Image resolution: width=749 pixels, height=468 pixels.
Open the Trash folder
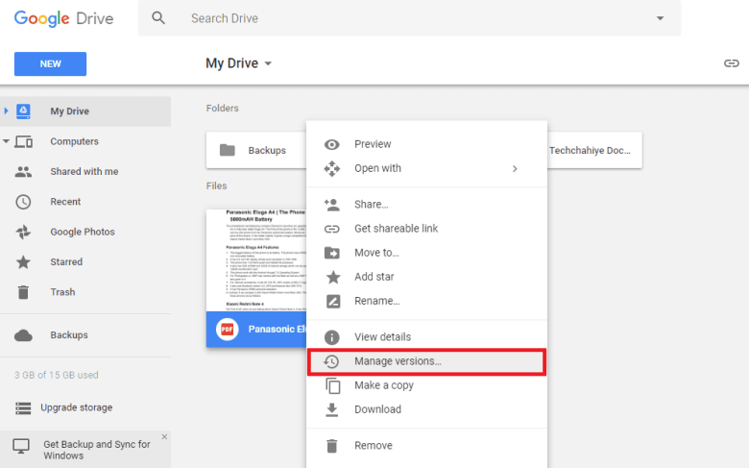(x=62, y=292)
